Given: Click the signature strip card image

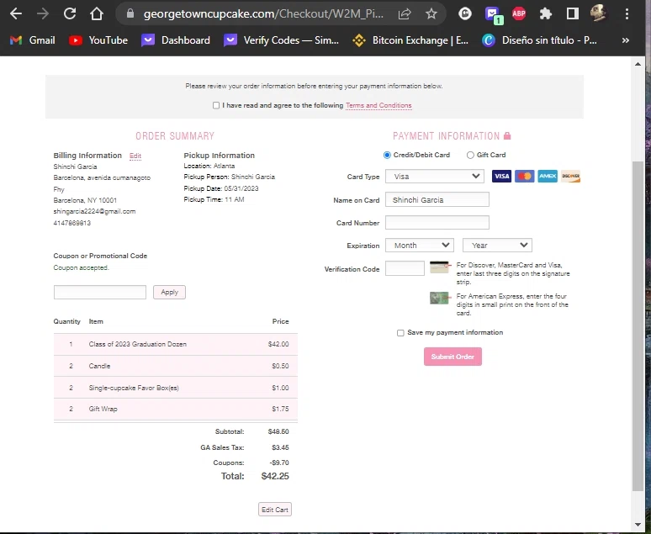Looking at the screenshot, I should coord(440,267).
